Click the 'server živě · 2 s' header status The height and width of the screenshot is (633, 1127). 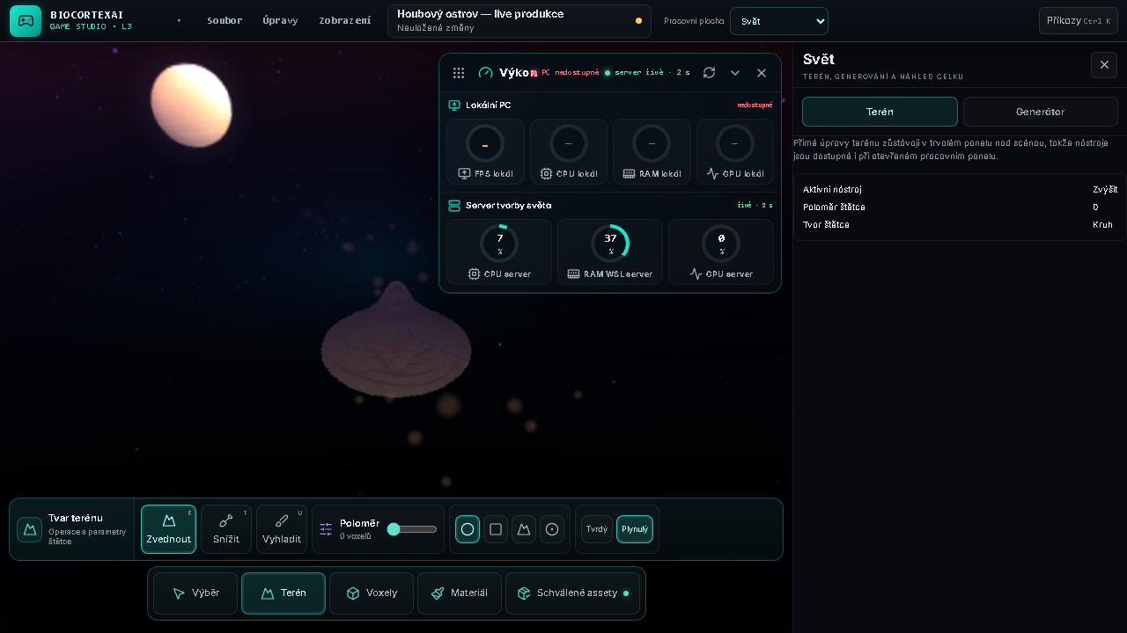[647, 73]
